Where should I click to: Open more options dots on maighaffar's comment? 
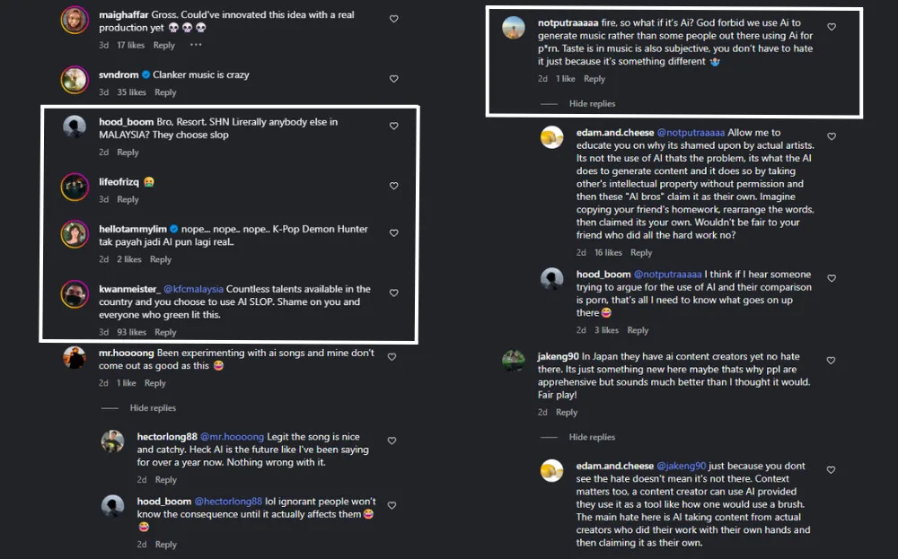click(196, 45)
